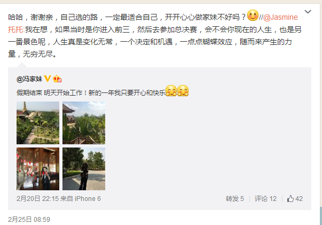
Task: Click the first blushing emoji in repost
Action: [171, 91]
